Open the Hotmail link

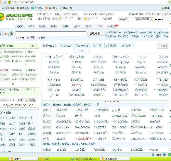pyautogui.click(x=154, y=150)
